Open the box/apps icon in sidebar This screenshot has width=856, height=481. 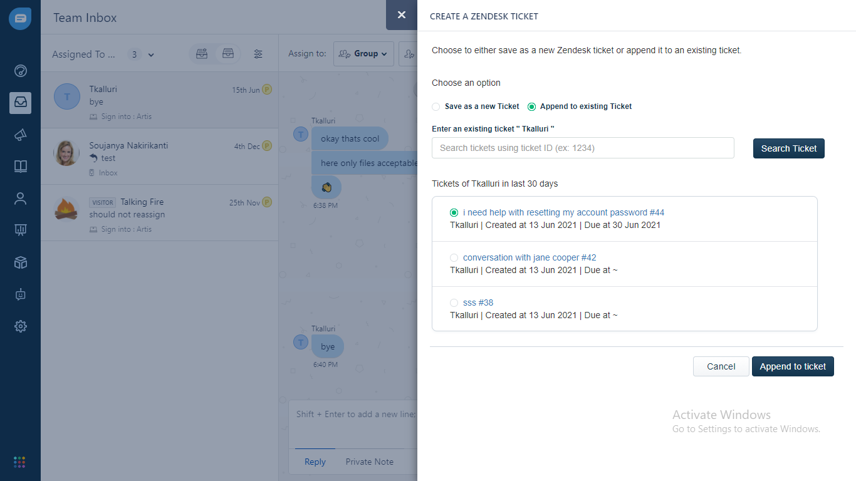coord(20,262)
